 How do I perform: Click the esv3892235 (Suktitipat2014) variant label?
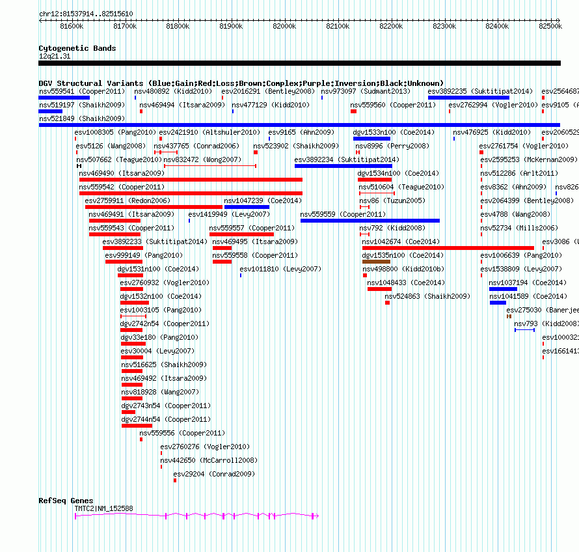point(480,91)
